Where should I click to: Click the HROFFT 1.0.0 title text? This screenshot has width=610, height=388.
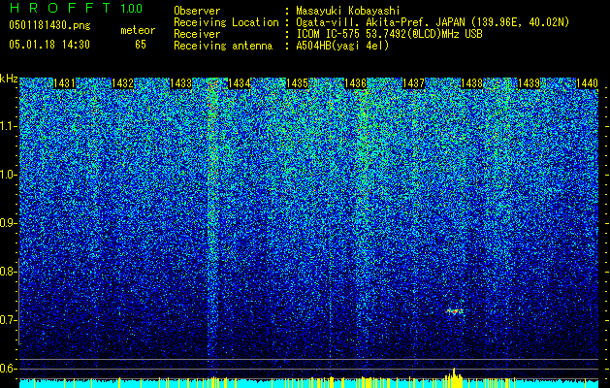tap(76, 8)
